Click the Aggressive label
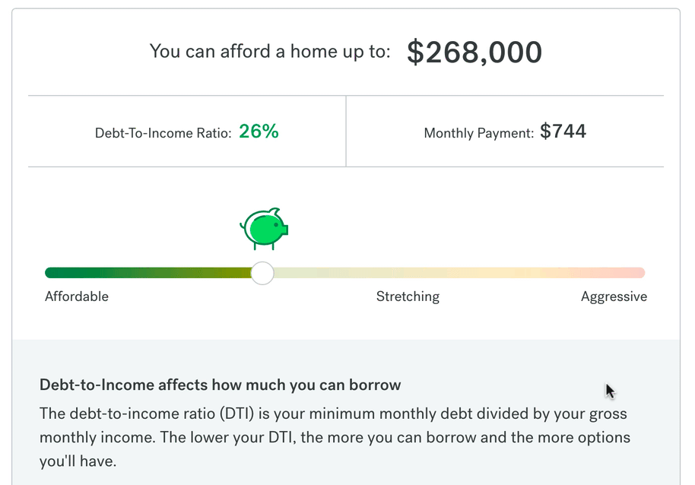The width and height of the screenshot is (695, 485). tap(614, 296)
